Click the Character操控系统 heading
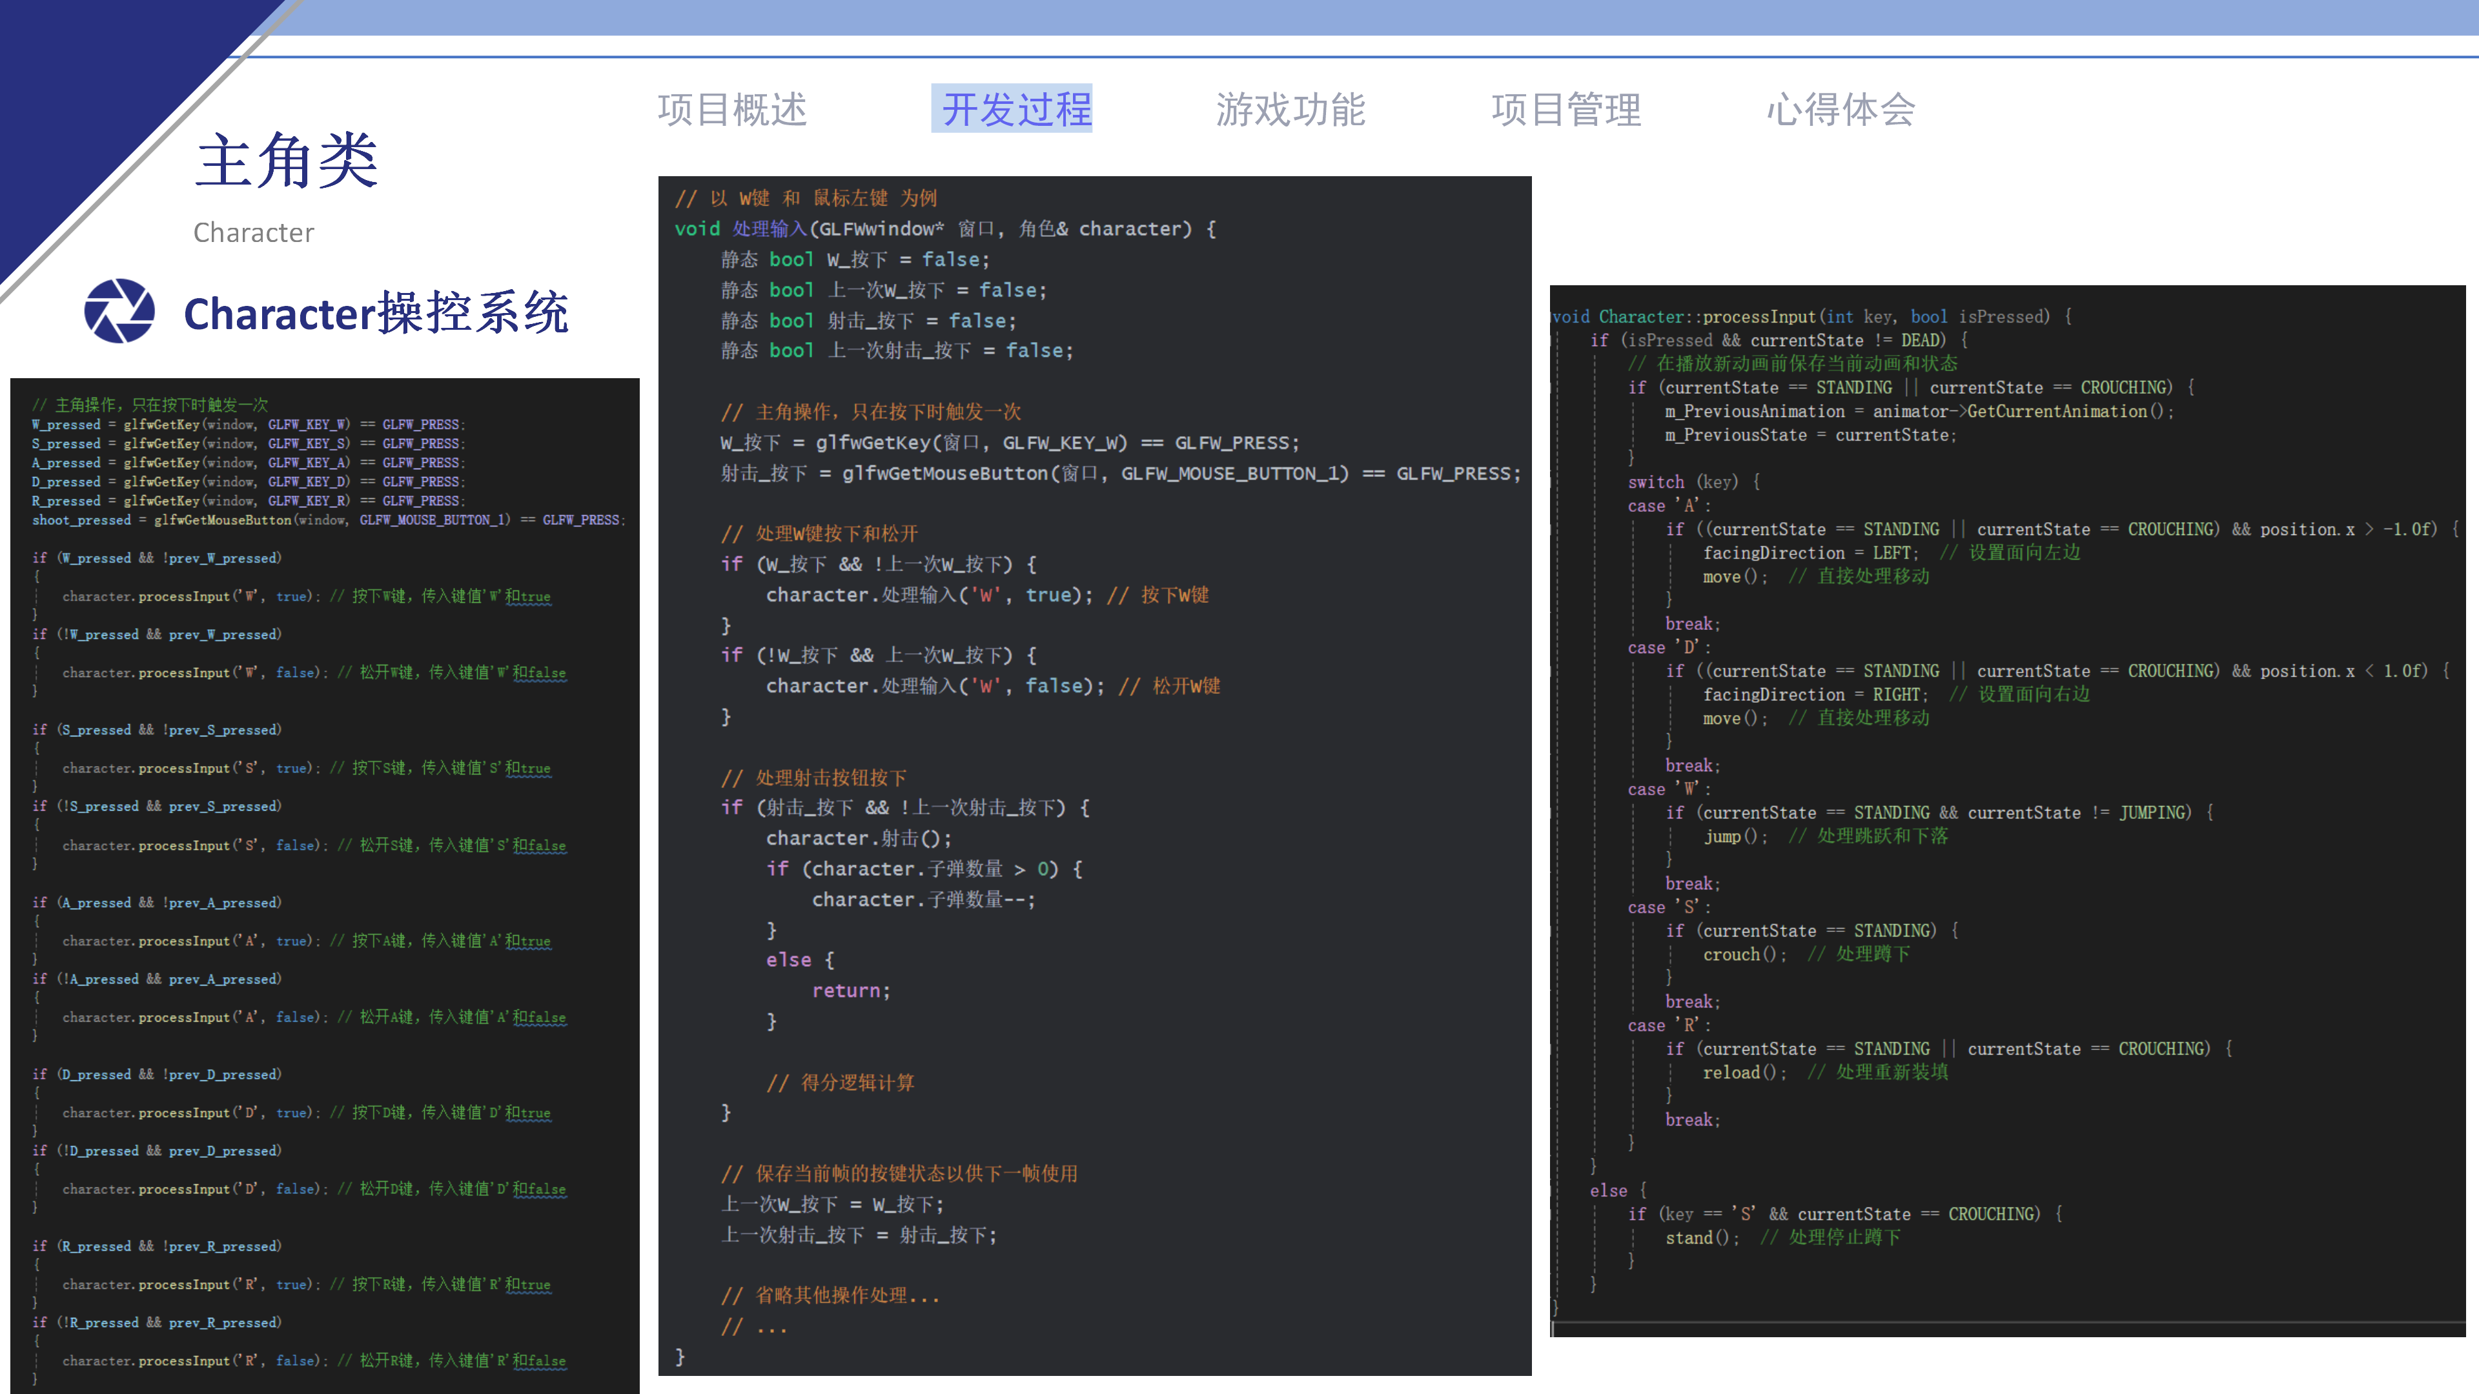 tap(375, 312)
